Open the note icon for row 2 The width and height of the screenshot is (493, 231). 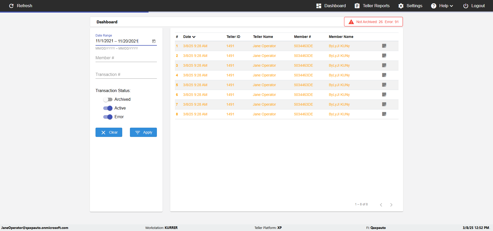click(384, 56)
